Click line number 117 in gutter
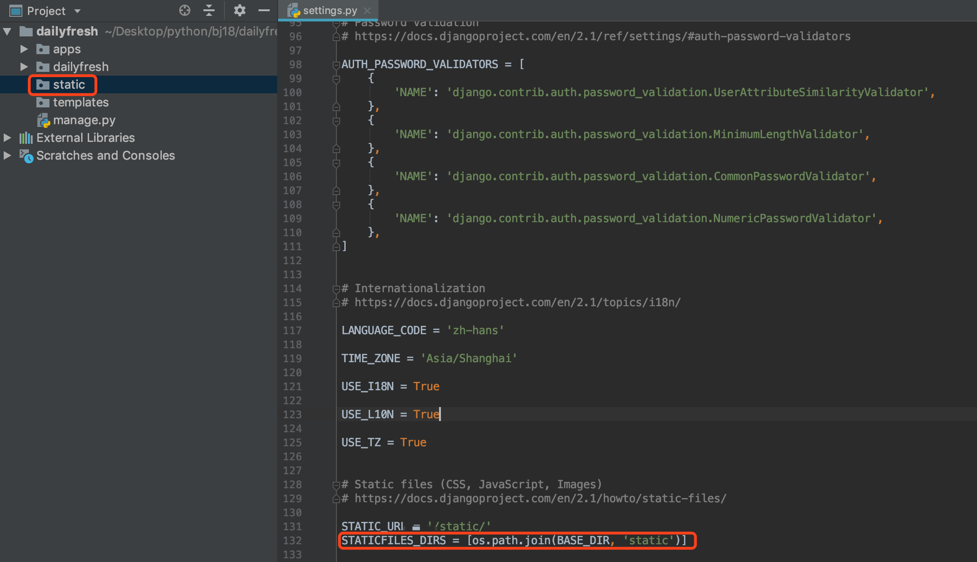This screenshot has height=562, width=977. [x=292, y=330]
